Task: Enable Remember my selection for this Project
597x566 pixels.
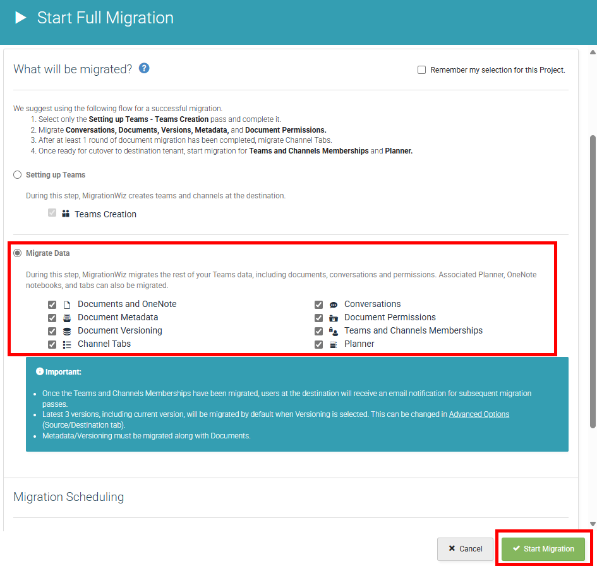Action: pos(421,70)
